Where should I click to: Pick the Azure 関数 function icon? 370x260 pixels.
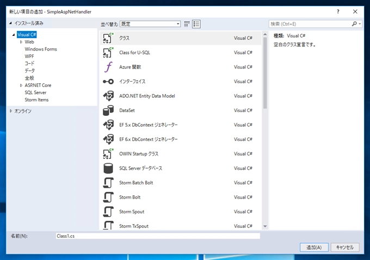(108, 67)
